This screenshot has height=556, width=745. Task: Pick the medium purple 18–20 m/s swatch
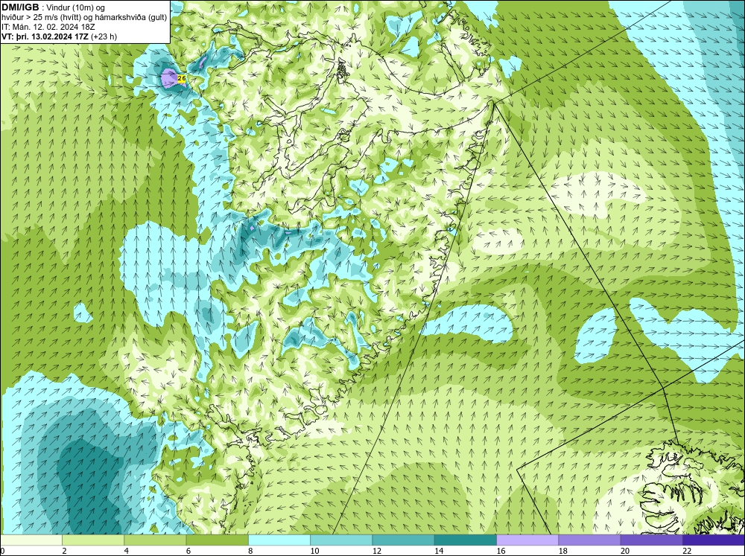[x=589, y=540]
